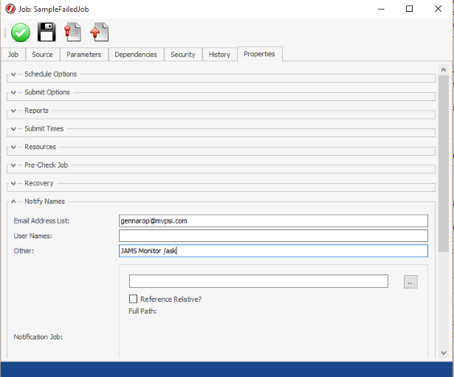Click the 'Notification Job:' label

38,336
